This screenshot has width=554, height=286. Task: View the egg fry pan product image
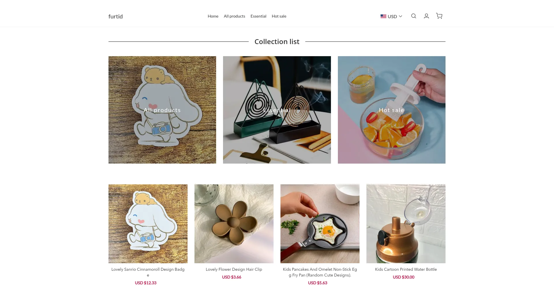pyautogui.click(x=320, y=224)
